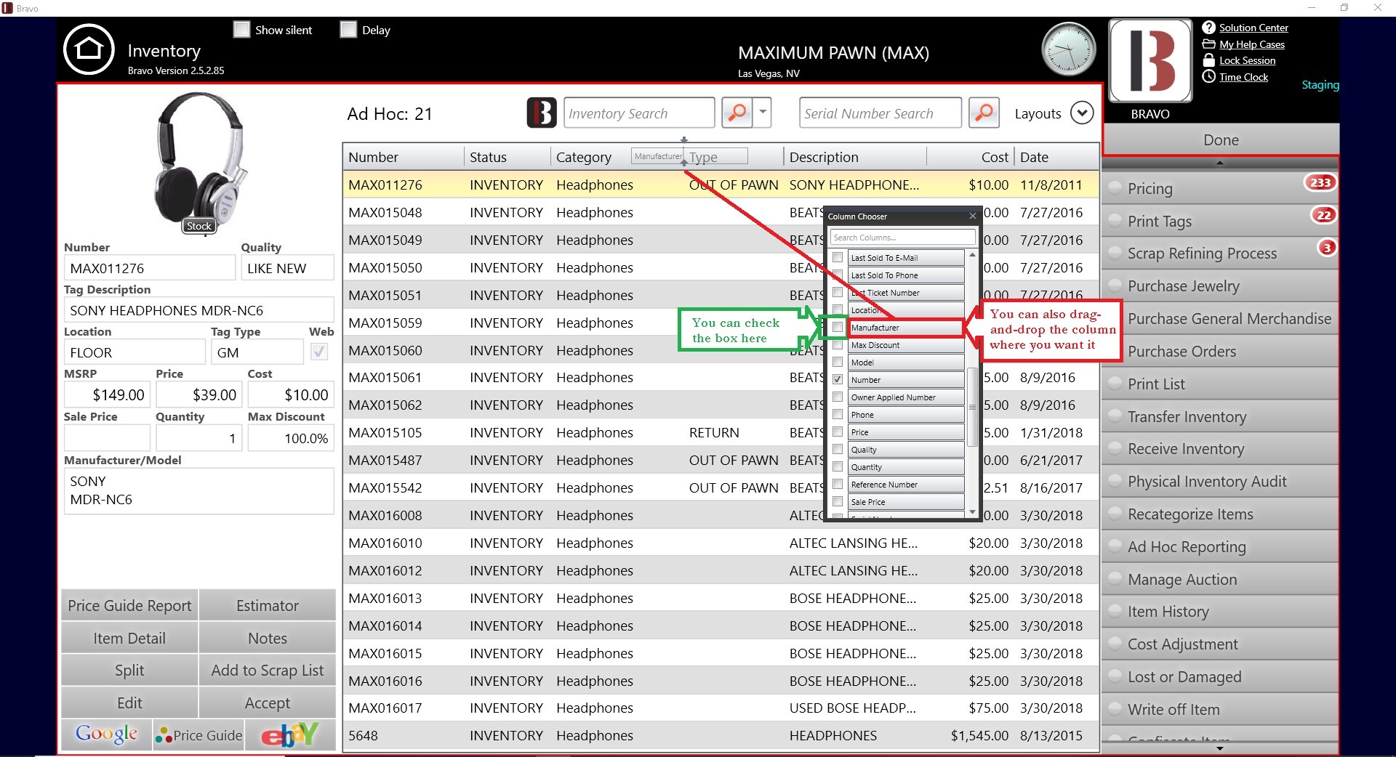Focus the Serial Number Search field
Image resolution: width=1396 pixels, height=757 pixels.
click(x=880, y=113)
